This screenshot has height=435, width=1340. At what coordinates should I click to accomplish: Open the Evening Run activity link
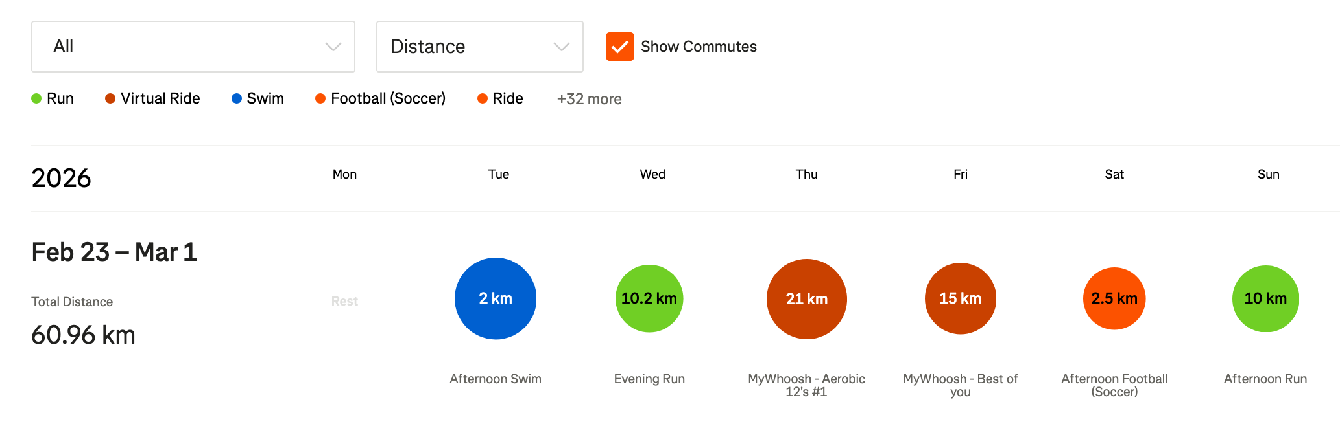(649, 379)
